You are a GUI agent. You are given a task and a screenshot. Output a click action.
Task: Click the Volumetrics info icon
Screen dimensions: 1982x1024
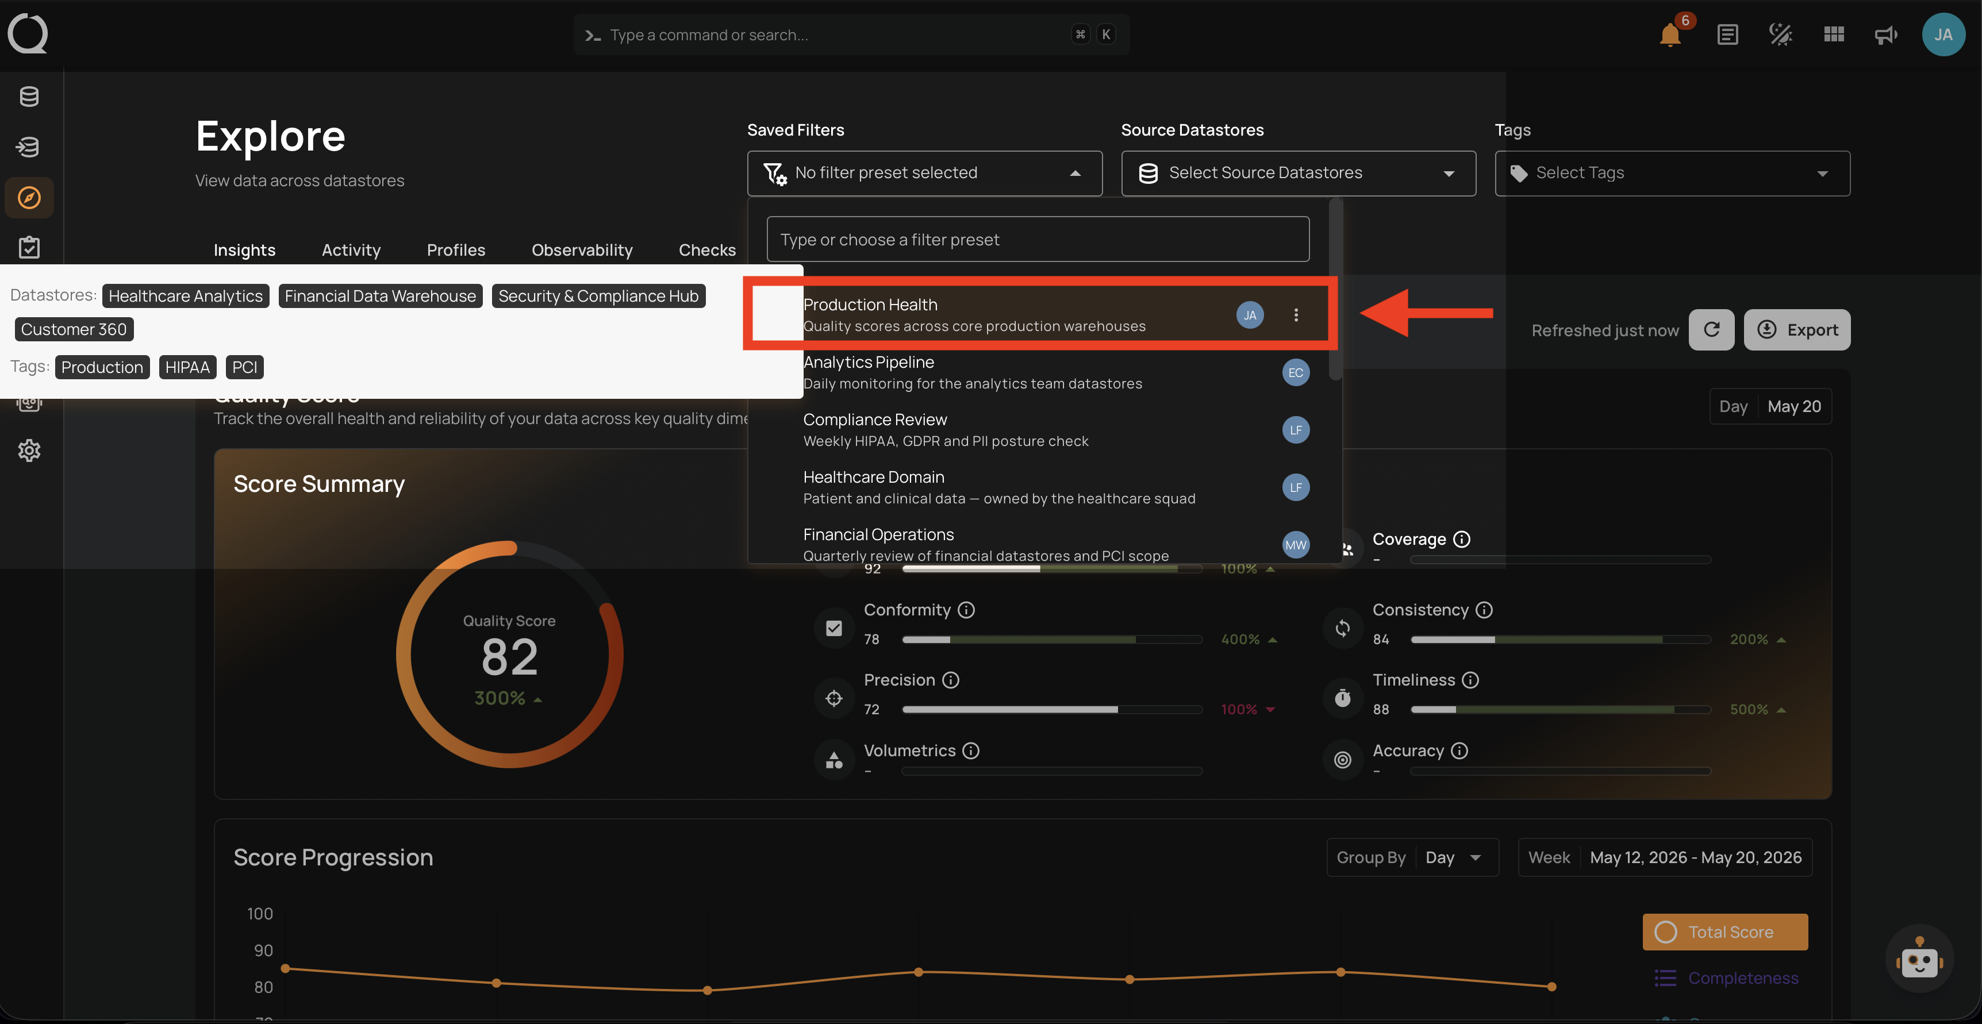(x=971, y=751)
